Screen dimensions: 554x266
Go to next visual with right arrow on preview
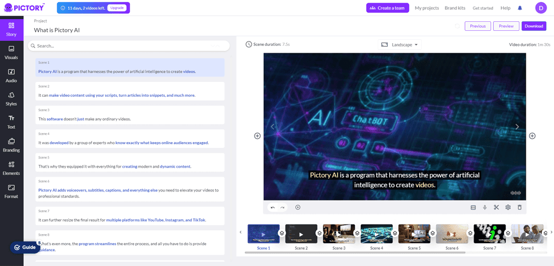click(x=517, y=127)
